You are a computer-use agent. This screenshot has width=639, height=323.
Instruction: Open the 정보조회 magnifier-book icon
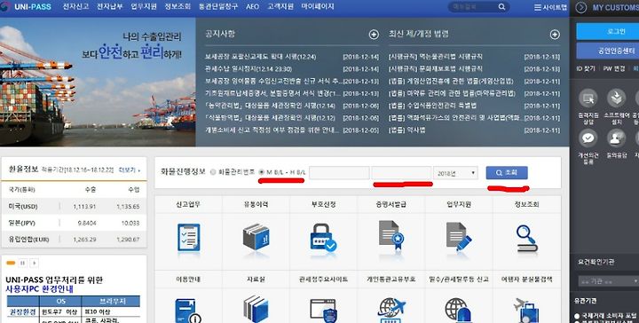pyautogui.click(x=527, y=239)
